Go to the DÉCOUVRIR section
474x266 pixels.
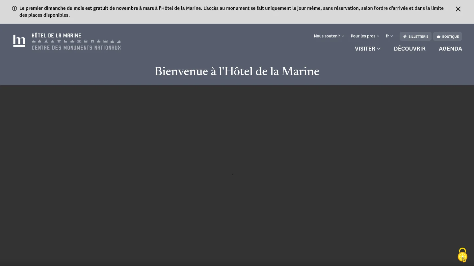[409, 49]
